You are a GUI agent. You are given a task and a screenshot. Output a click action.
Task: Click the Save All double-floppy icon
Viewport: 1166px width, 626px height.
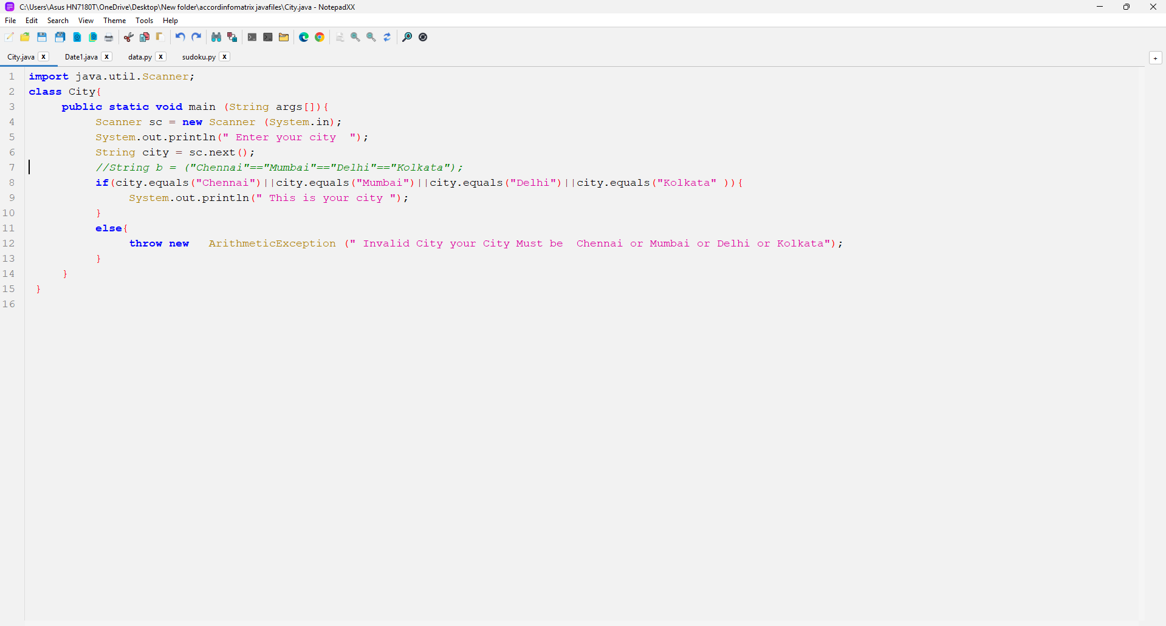click(x=60, y=37)
